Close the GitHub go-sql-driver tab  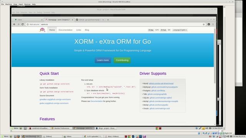coord(103,20)
